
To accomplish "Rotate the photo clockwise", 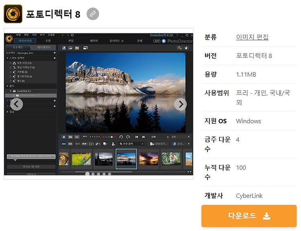I will (x=128, y=137).
